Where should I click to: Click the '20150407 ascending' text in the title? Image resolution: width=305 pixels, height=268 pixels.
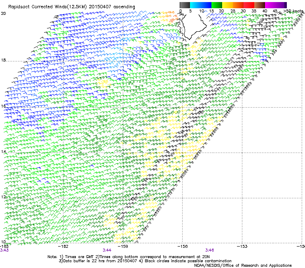[112, 7]
